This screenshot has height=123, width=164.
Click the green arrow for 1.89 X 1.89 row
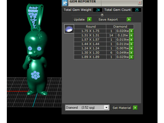(x=132, y=57)
